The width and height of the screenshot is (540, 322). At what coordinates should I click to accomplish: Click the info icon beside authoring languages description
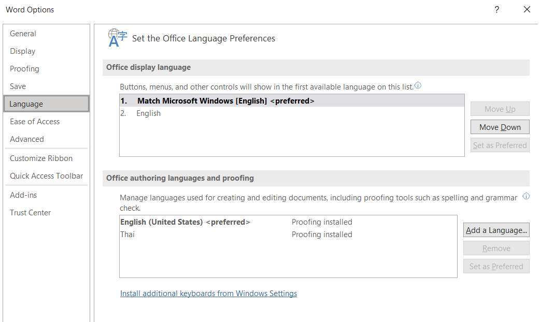point(526,196)
